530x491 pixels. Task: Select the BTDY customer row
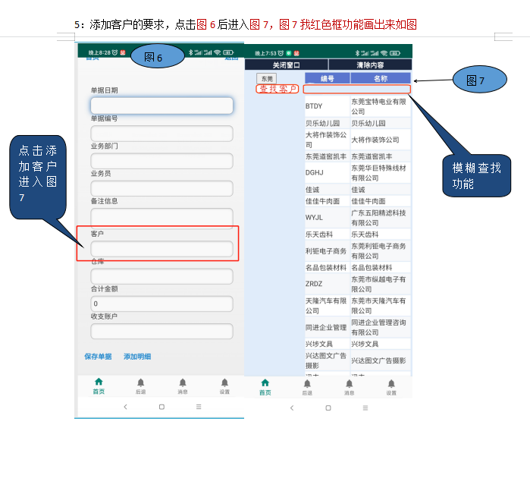[326, 106]
